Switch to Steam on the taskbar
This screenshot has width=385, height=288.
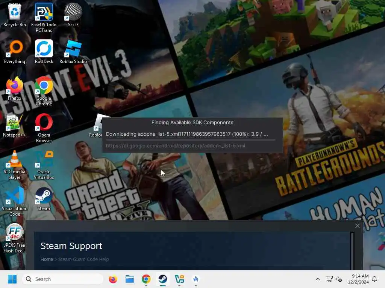[162, 279]
